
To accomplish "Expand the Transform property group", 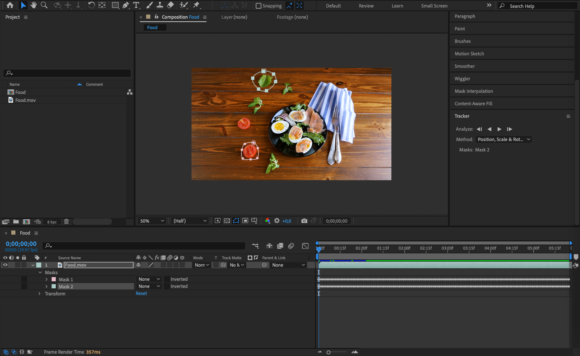I will point(39,294).
